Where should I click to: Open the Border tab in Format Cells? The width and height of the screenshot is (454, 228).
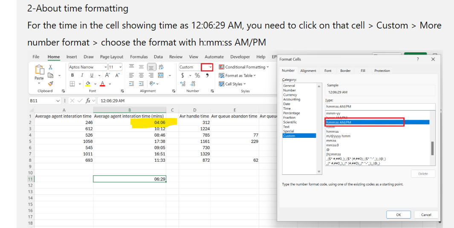coord(345,71)
